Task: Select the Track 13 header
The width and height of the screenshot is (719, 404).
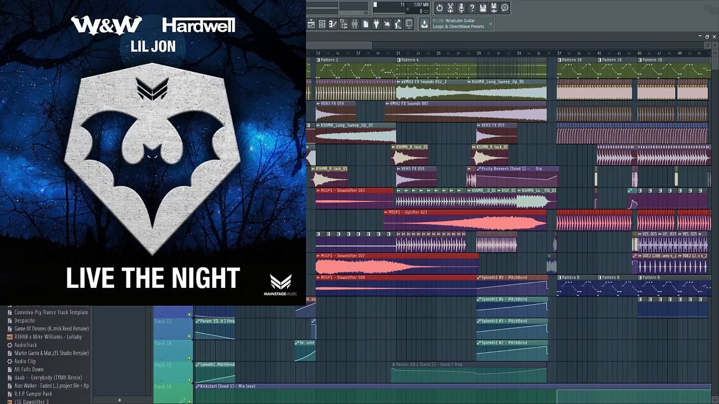Action: point(172,328)
